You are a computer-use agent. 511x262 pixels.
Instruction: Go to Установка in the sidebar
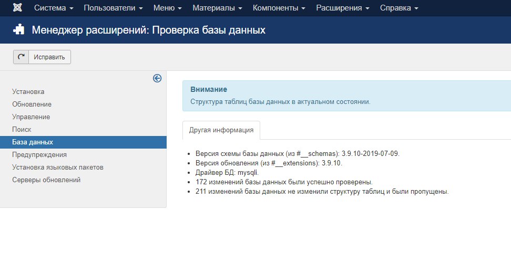click(28, 92)
